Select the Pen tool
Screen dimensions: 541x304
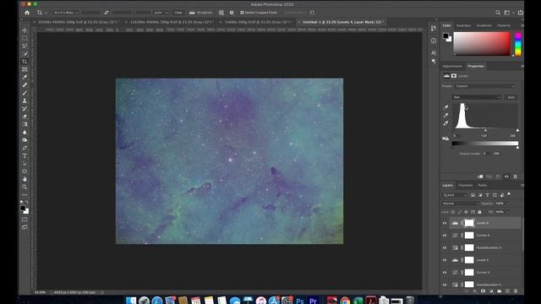coord(25,148)
